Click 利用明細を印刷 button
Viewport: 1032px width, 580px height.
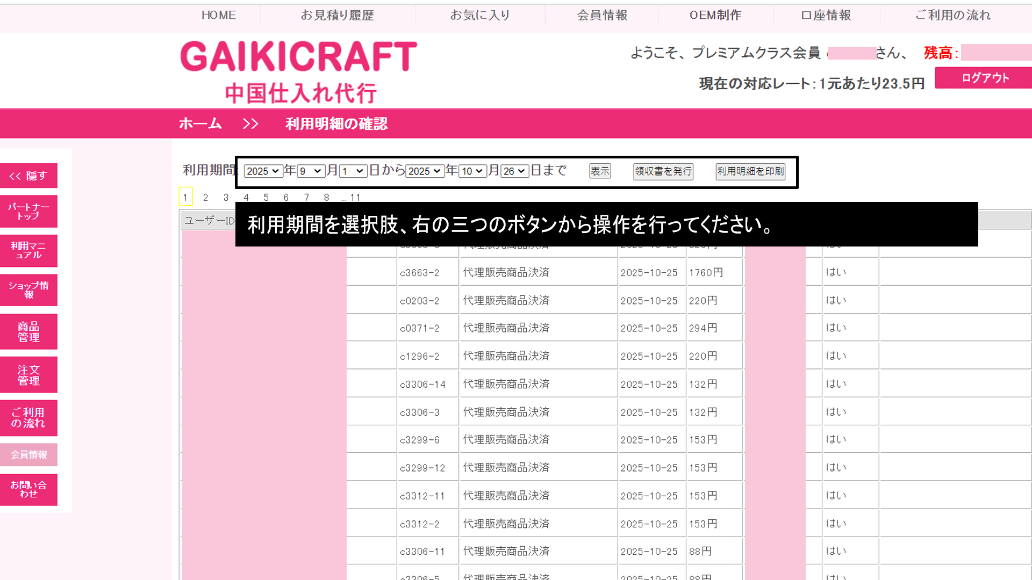[750, 171]
